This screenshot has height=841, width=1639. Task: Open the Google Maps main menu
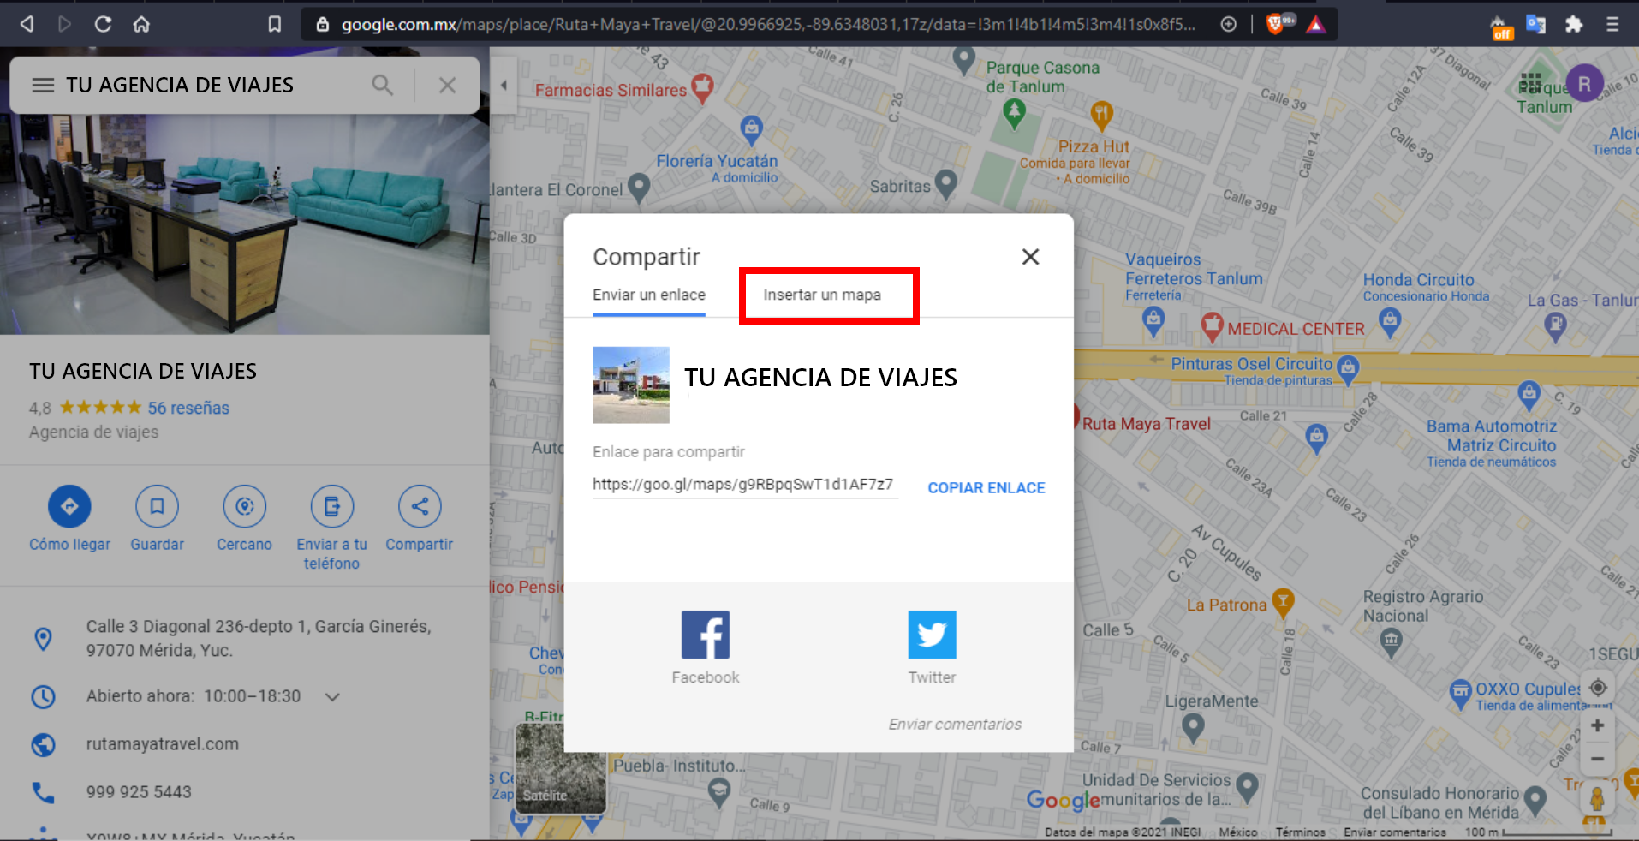(x=43, y=85)
